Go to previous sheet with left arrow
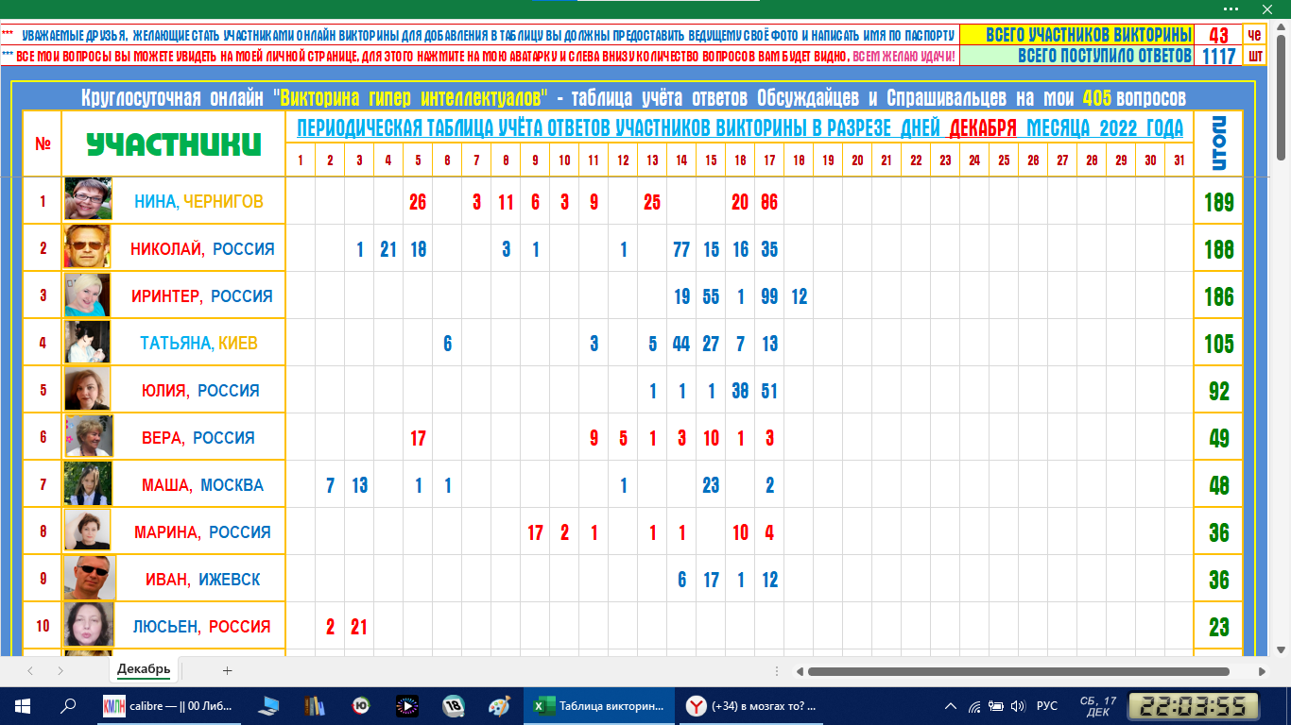1291x725 pixels. tap(30, 670)
